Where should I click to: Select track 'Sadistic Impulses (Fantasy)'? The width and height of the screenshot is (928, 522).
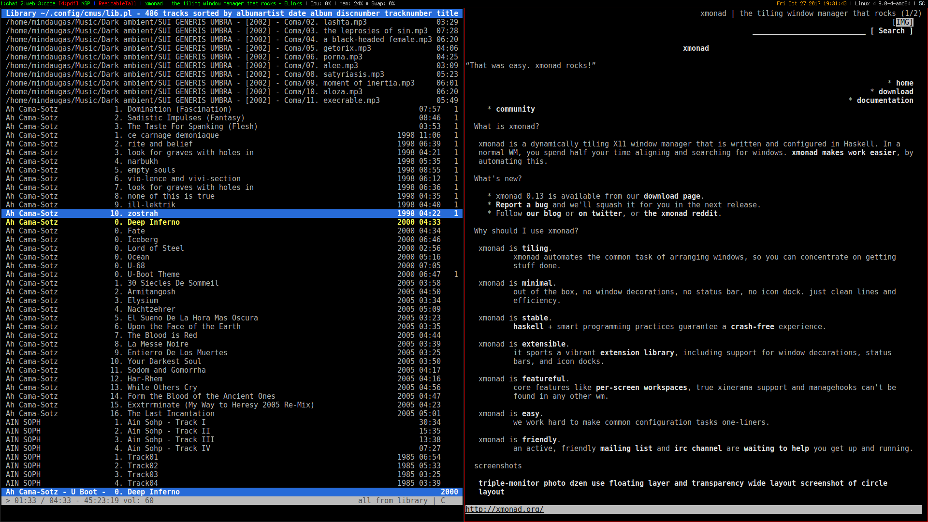[x=232, y=118]
